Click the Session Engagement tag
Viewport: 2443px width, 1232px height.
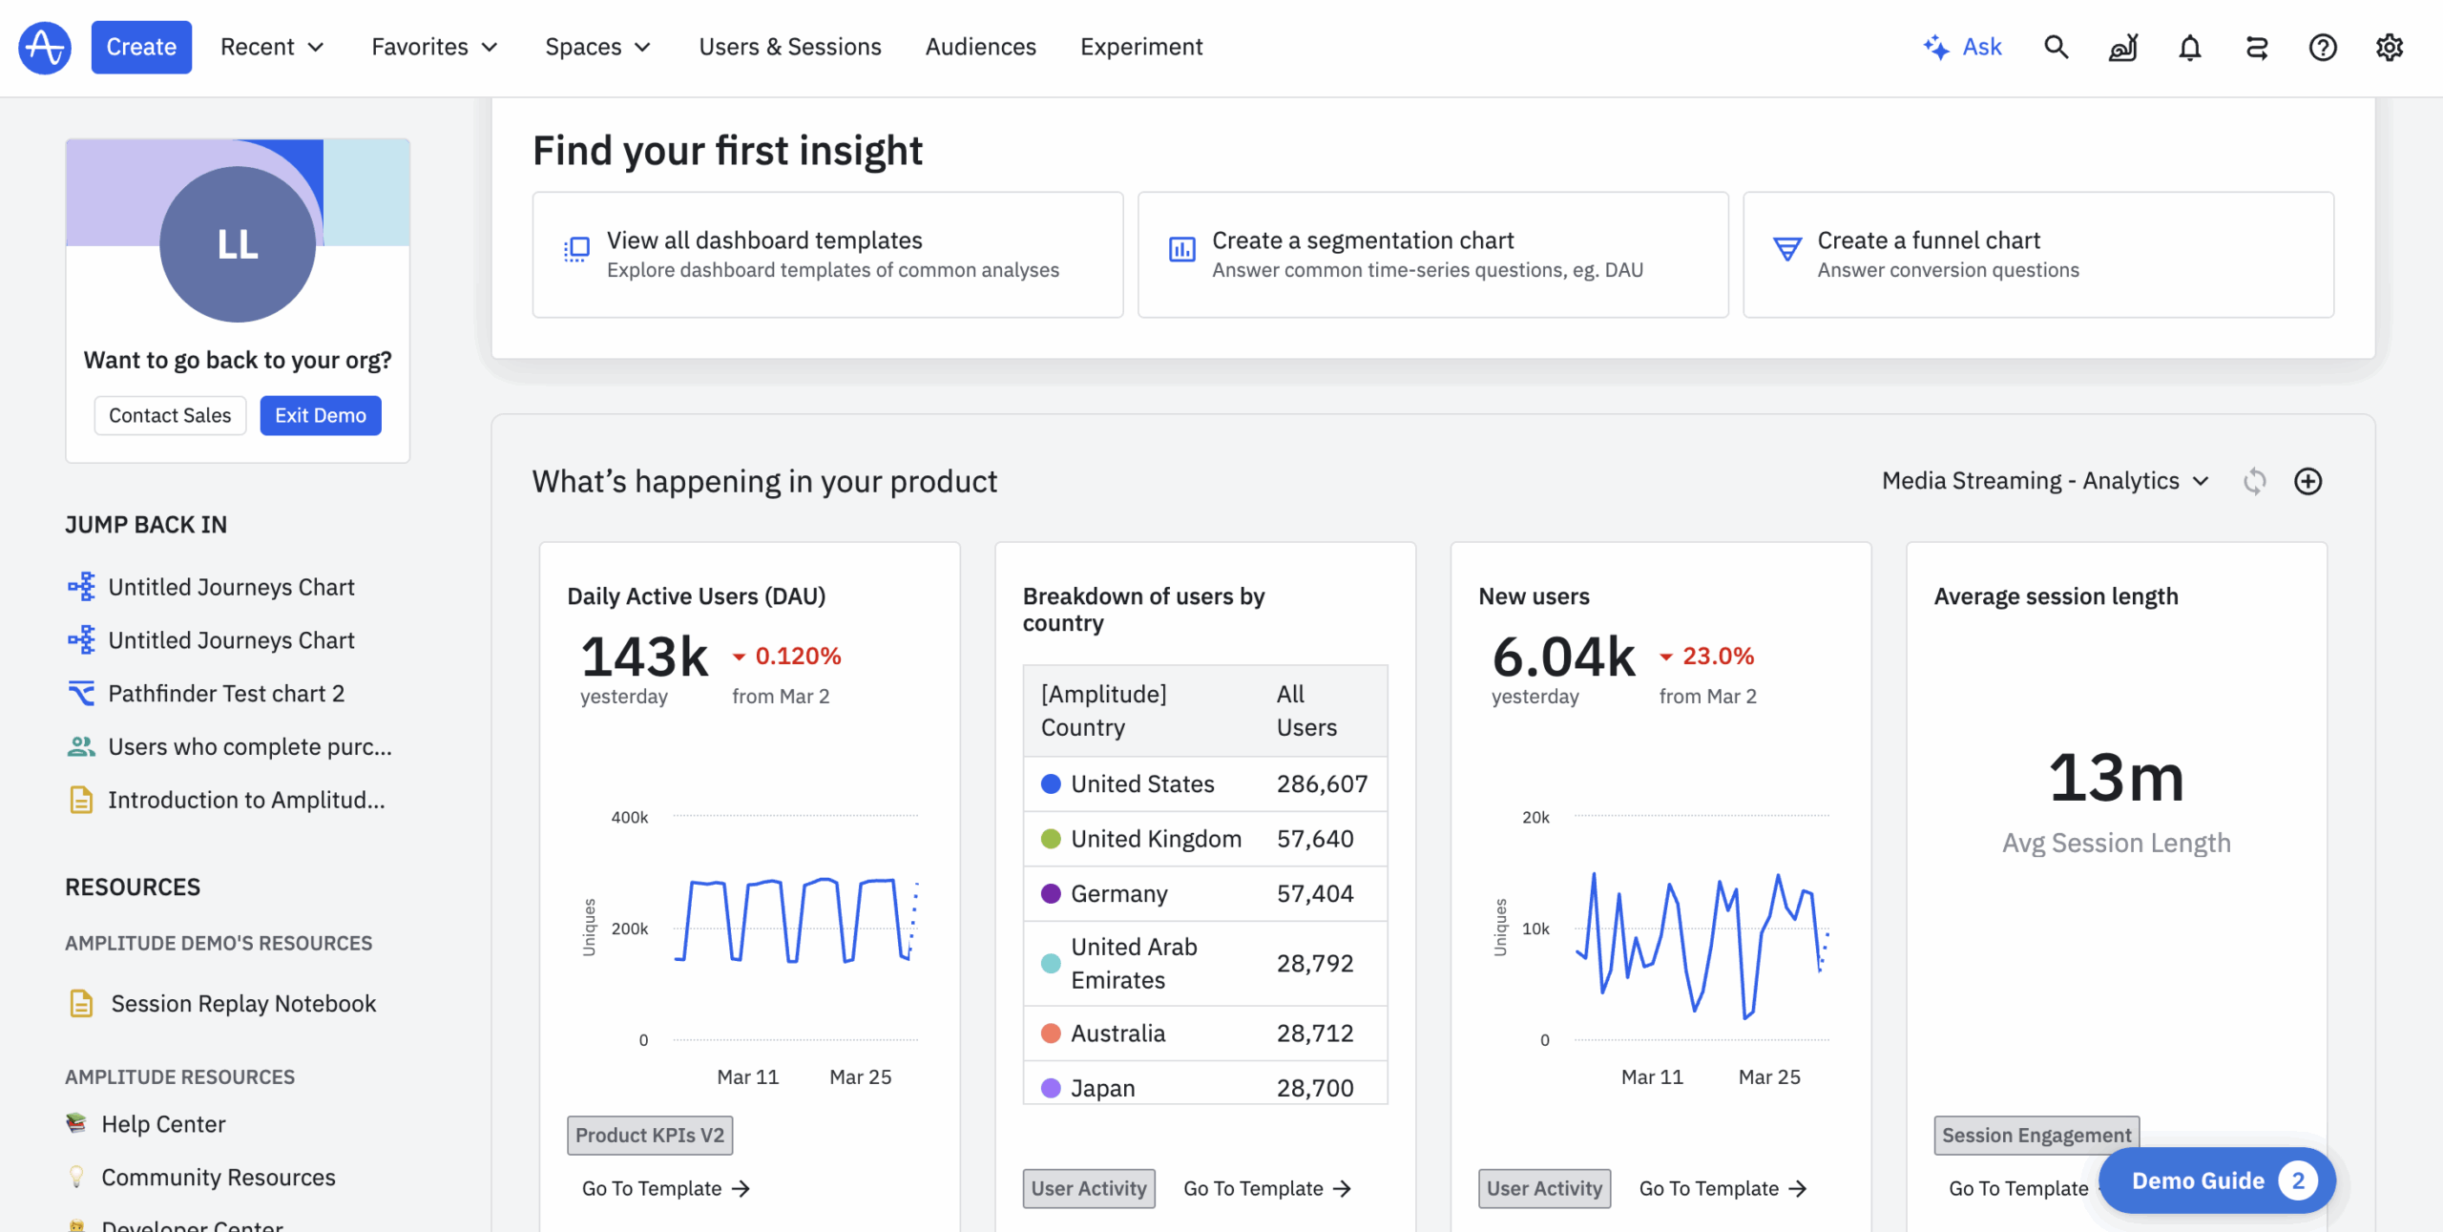pos(2036,1135)
